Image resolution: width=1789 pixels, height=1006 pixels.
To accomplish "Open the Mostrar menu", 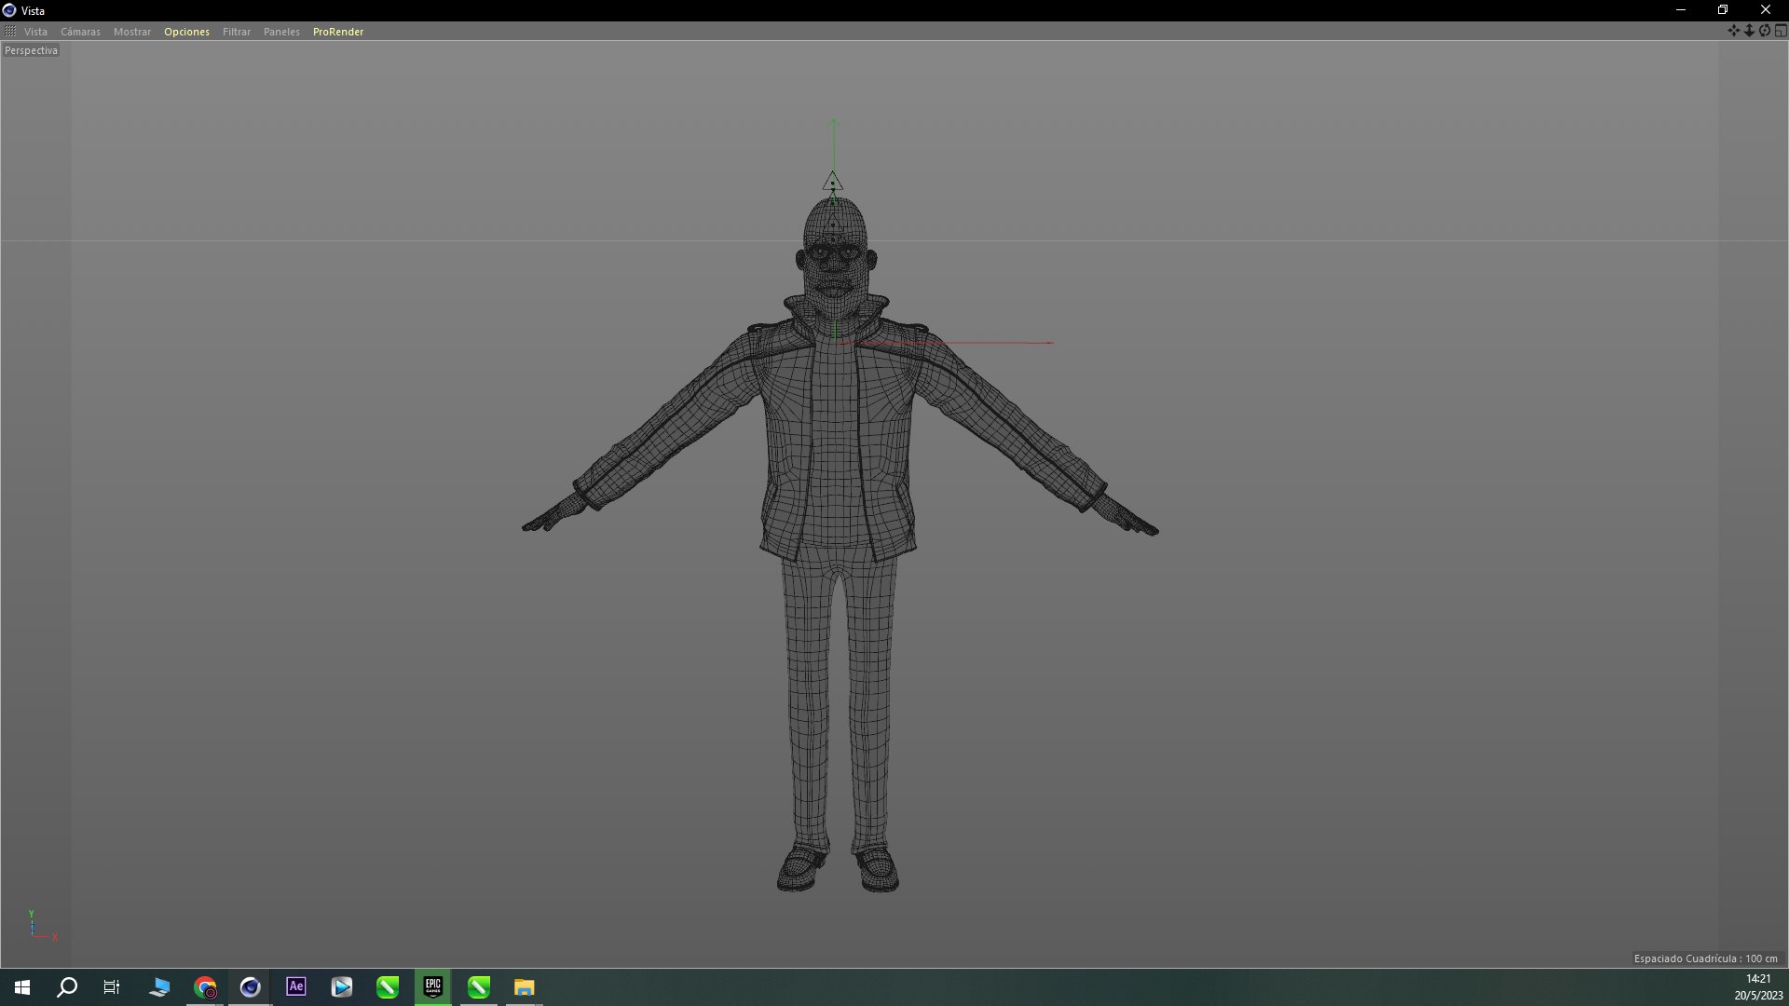I will pos(132,32).
